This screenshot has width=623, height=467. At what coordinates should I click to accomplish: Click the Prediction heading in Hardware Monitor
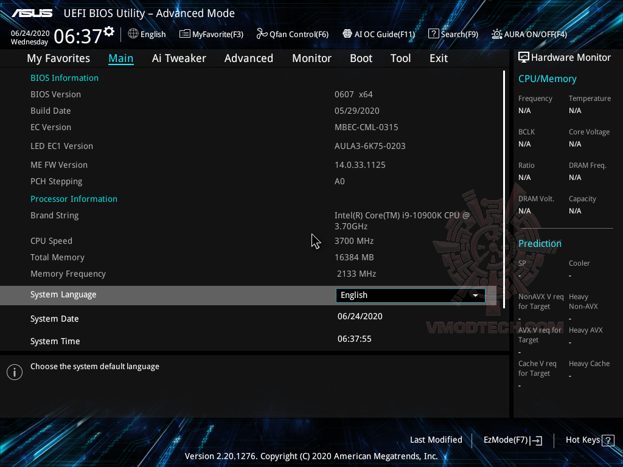click(540, 243)
